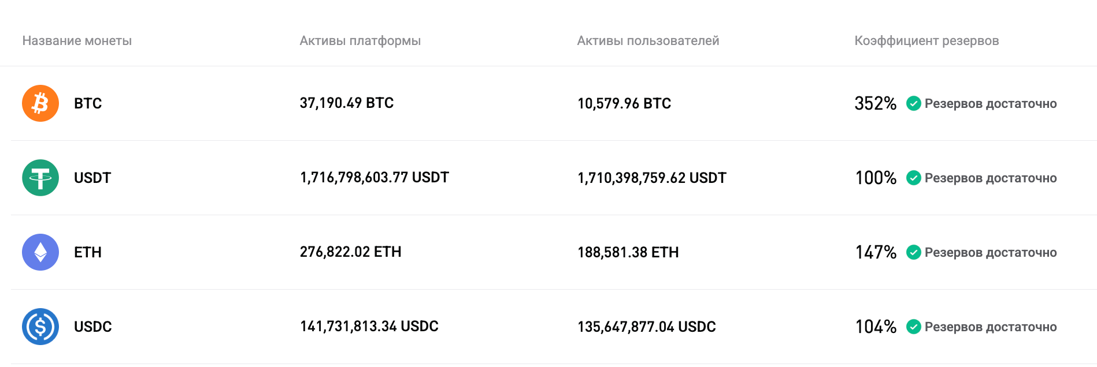Sort by 'Коэффициент резервов' column
This screenshot has width=1097, height=367.
[926, 40]
